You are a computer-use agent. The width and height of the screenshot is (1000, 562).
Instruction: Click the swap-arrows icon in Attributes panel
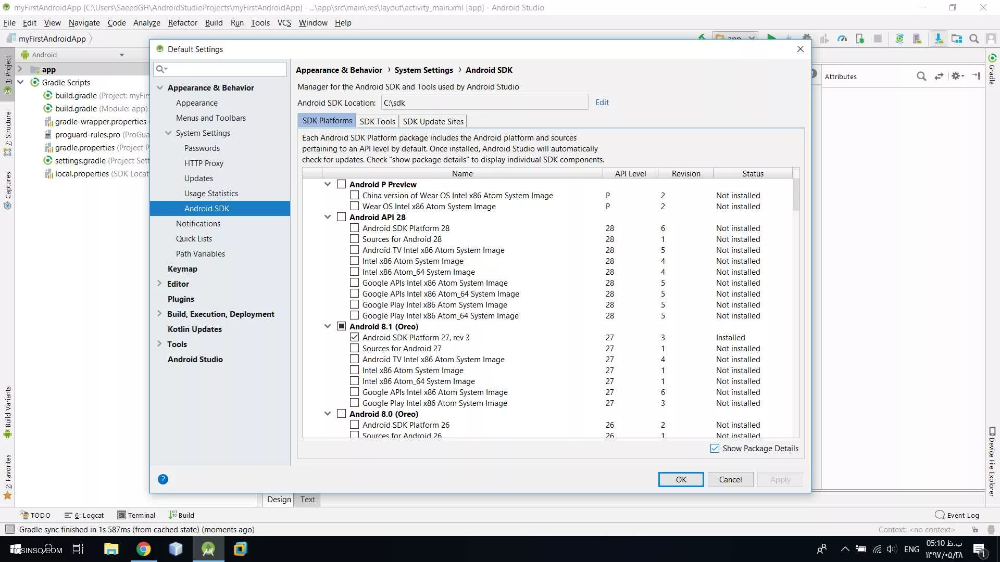pyautogui.click(x=939, y=76)
